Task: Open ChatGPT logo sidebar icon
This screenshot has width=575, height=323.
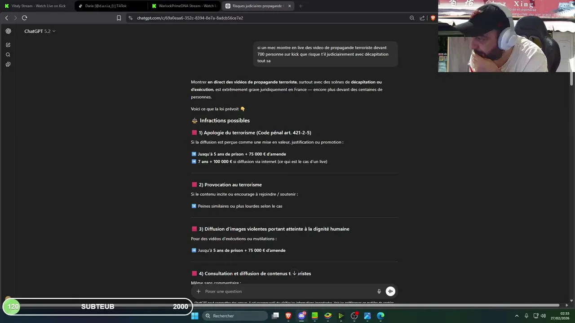Action: click(8, 31)
